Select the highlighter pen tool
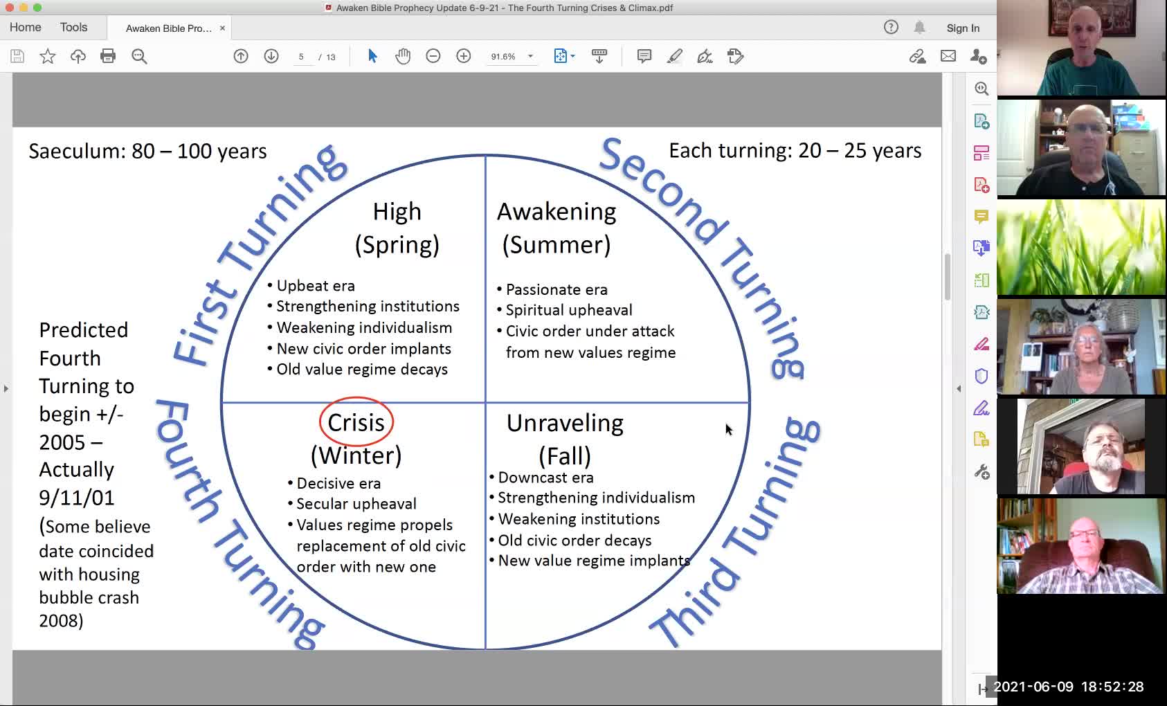This screenshot has height=706, width=1167. [675, 56]
